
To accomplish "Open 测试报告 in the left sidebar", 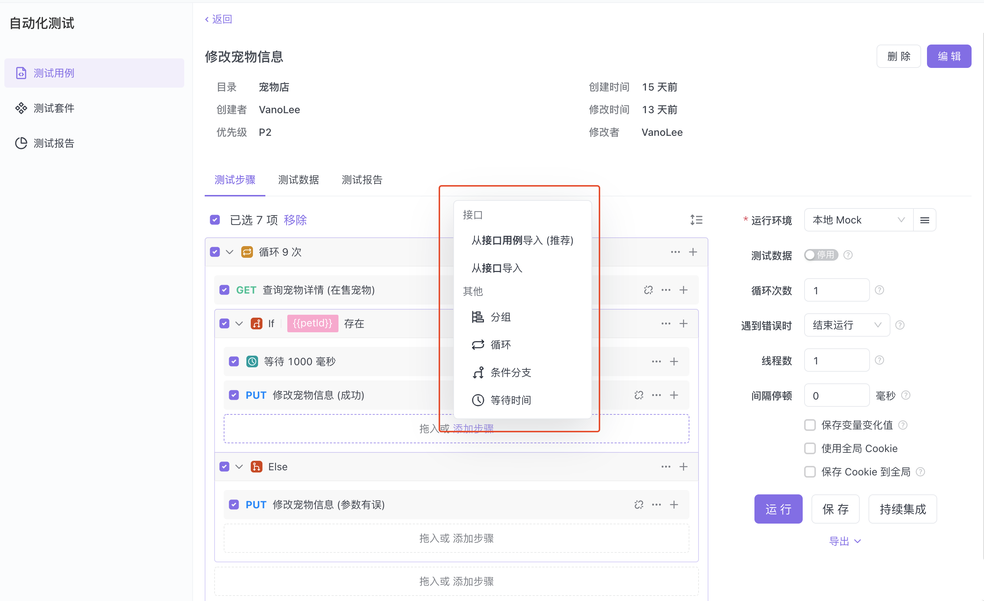I will (54, 143).
